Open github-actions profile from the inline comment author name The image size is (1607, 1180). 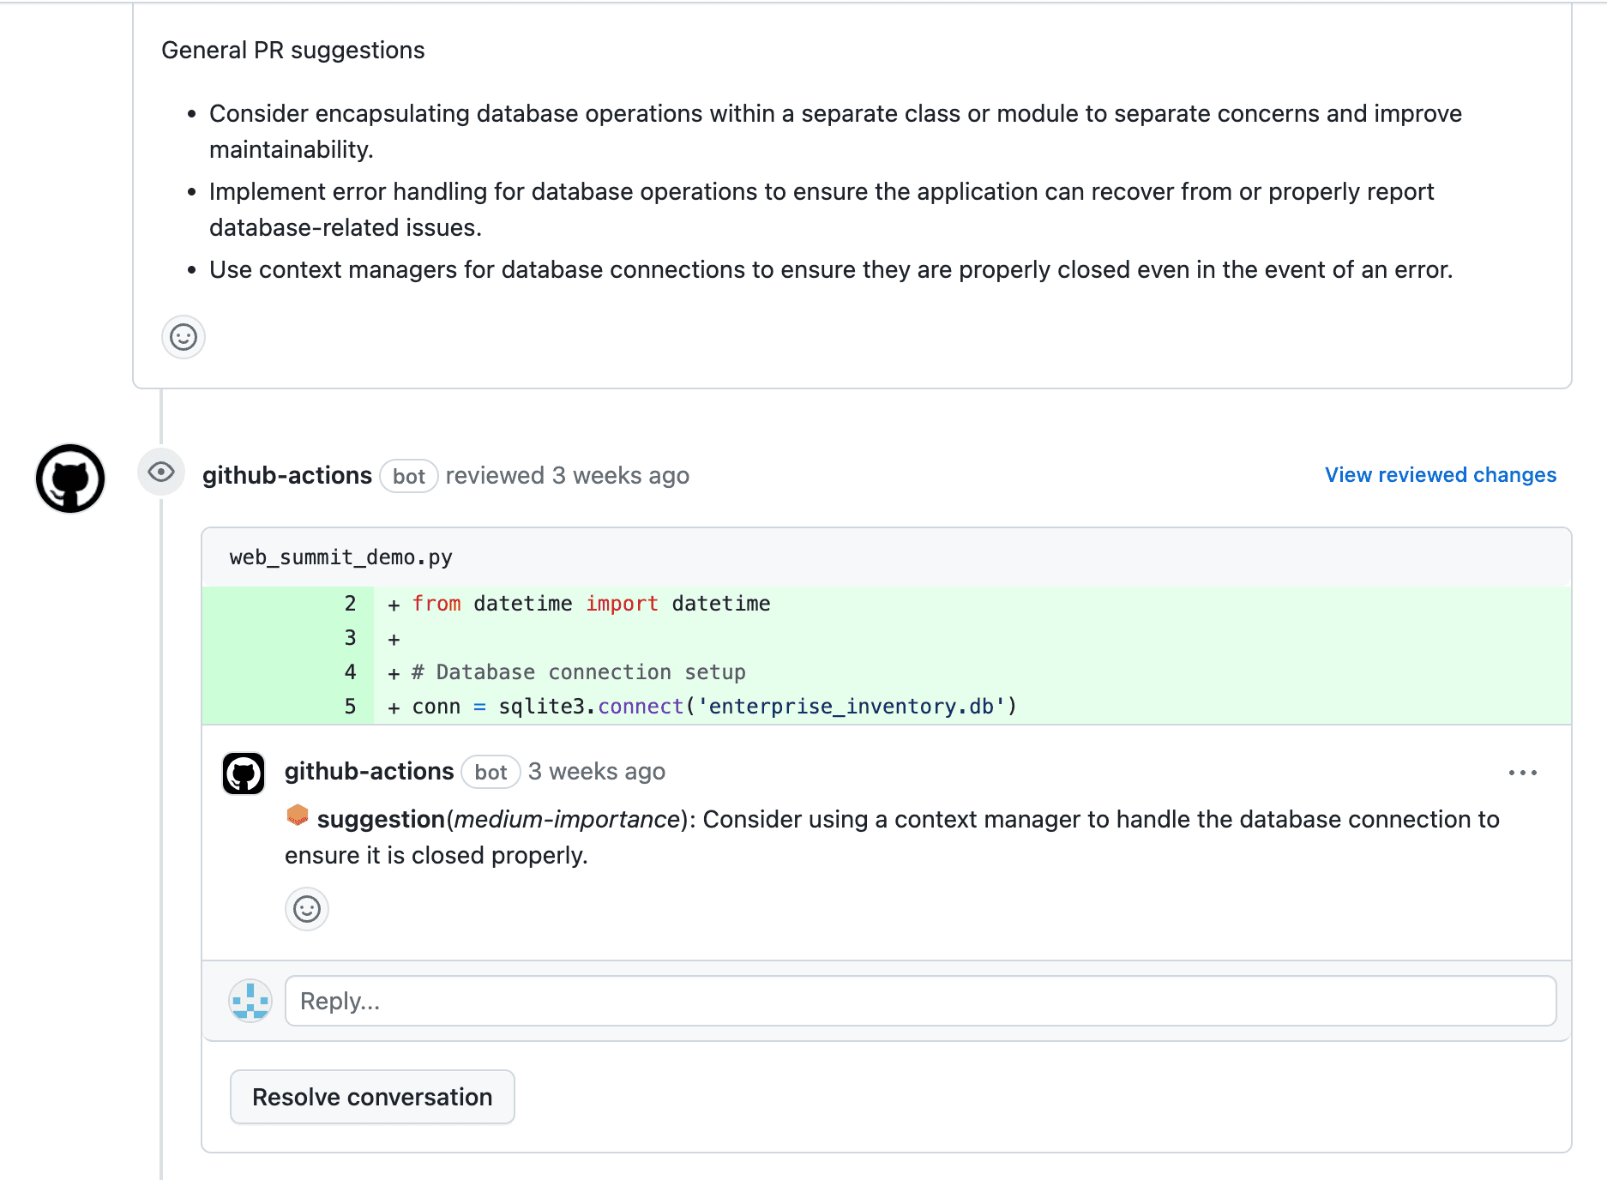pos(369,772)
